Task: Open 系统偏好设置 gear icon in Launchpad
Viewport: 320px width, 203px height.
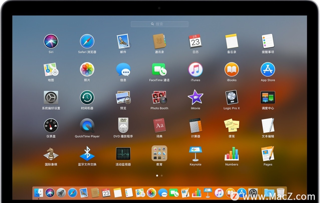Action: (x=51, y=98)
